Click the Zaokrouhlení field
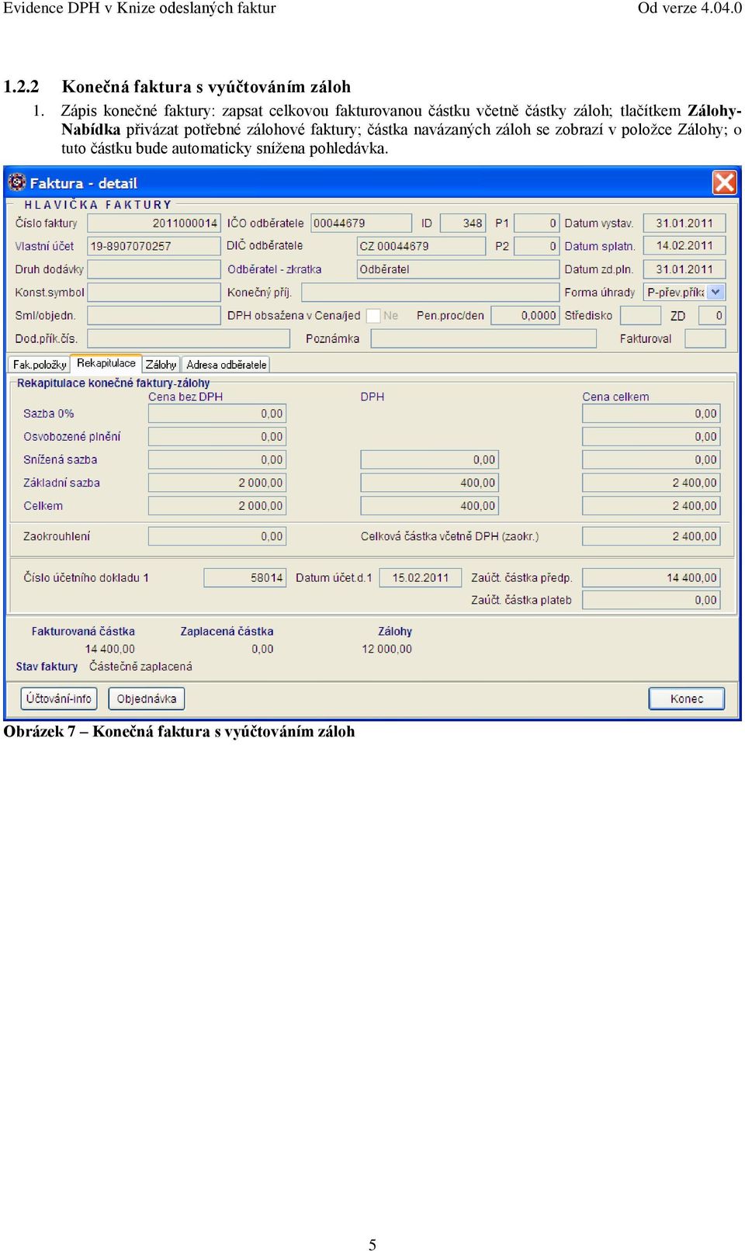Image resolution: width=745 pixels, height=1251 pixels. (x=217, y=536)
